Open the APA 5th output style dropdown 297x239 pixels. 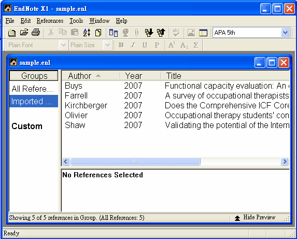click(x=285, y=33)
